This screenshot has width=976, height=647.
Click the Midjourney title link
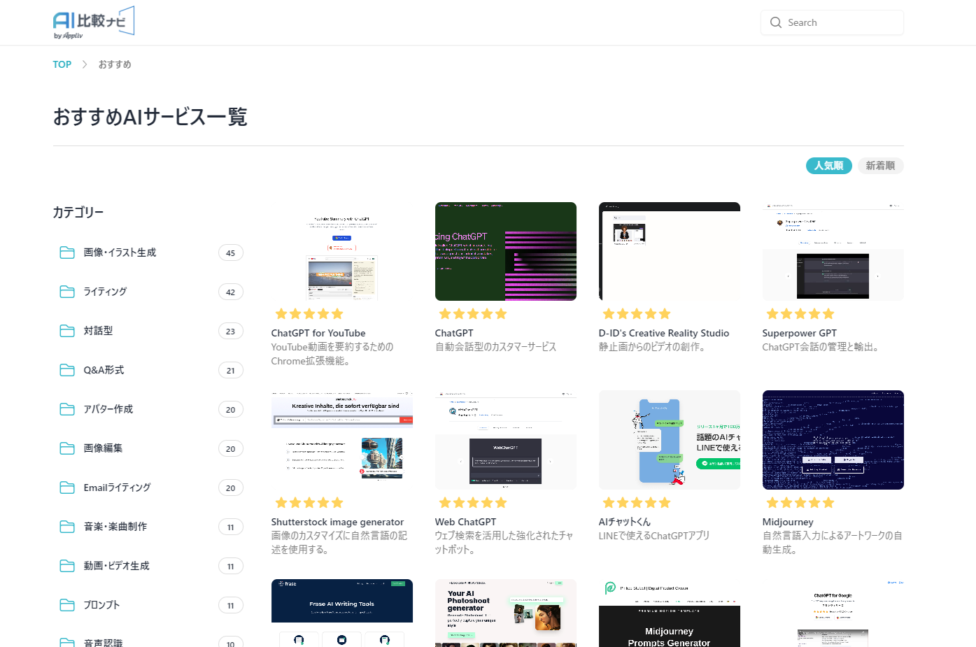[x=788, y=522]
